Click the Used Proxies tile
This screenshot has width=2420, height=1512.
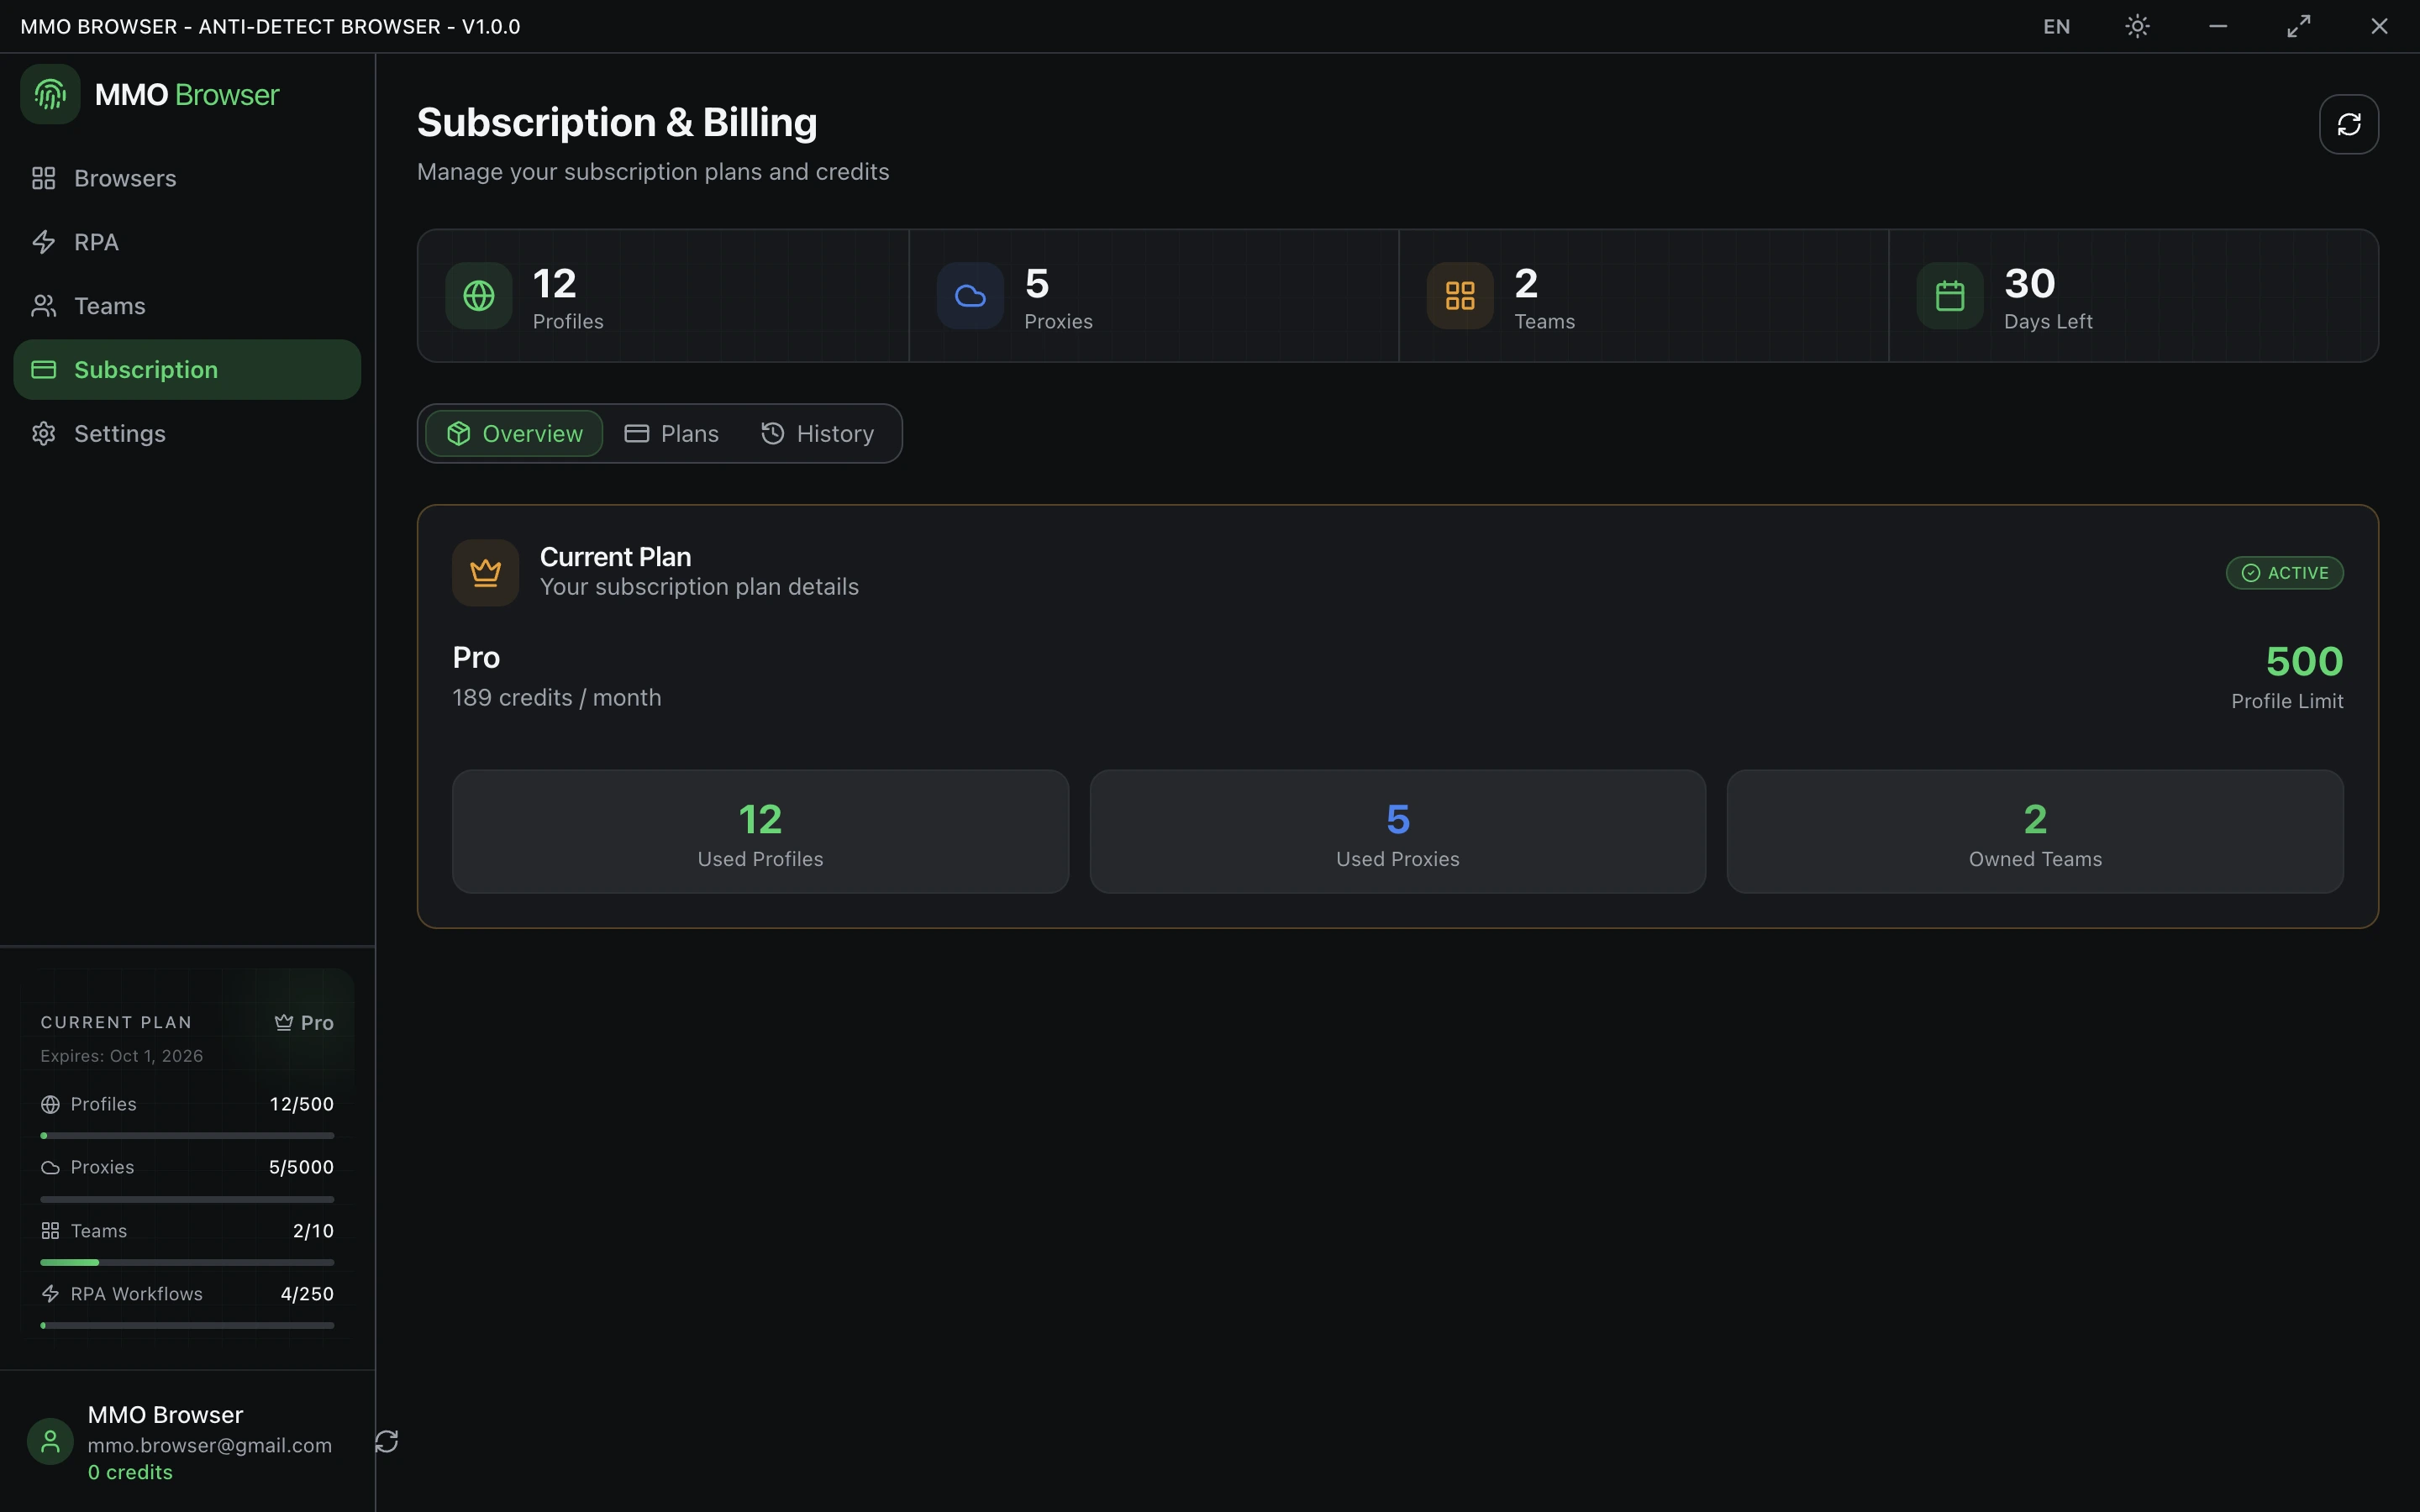pyautogui.click(x=1398, y=831)
